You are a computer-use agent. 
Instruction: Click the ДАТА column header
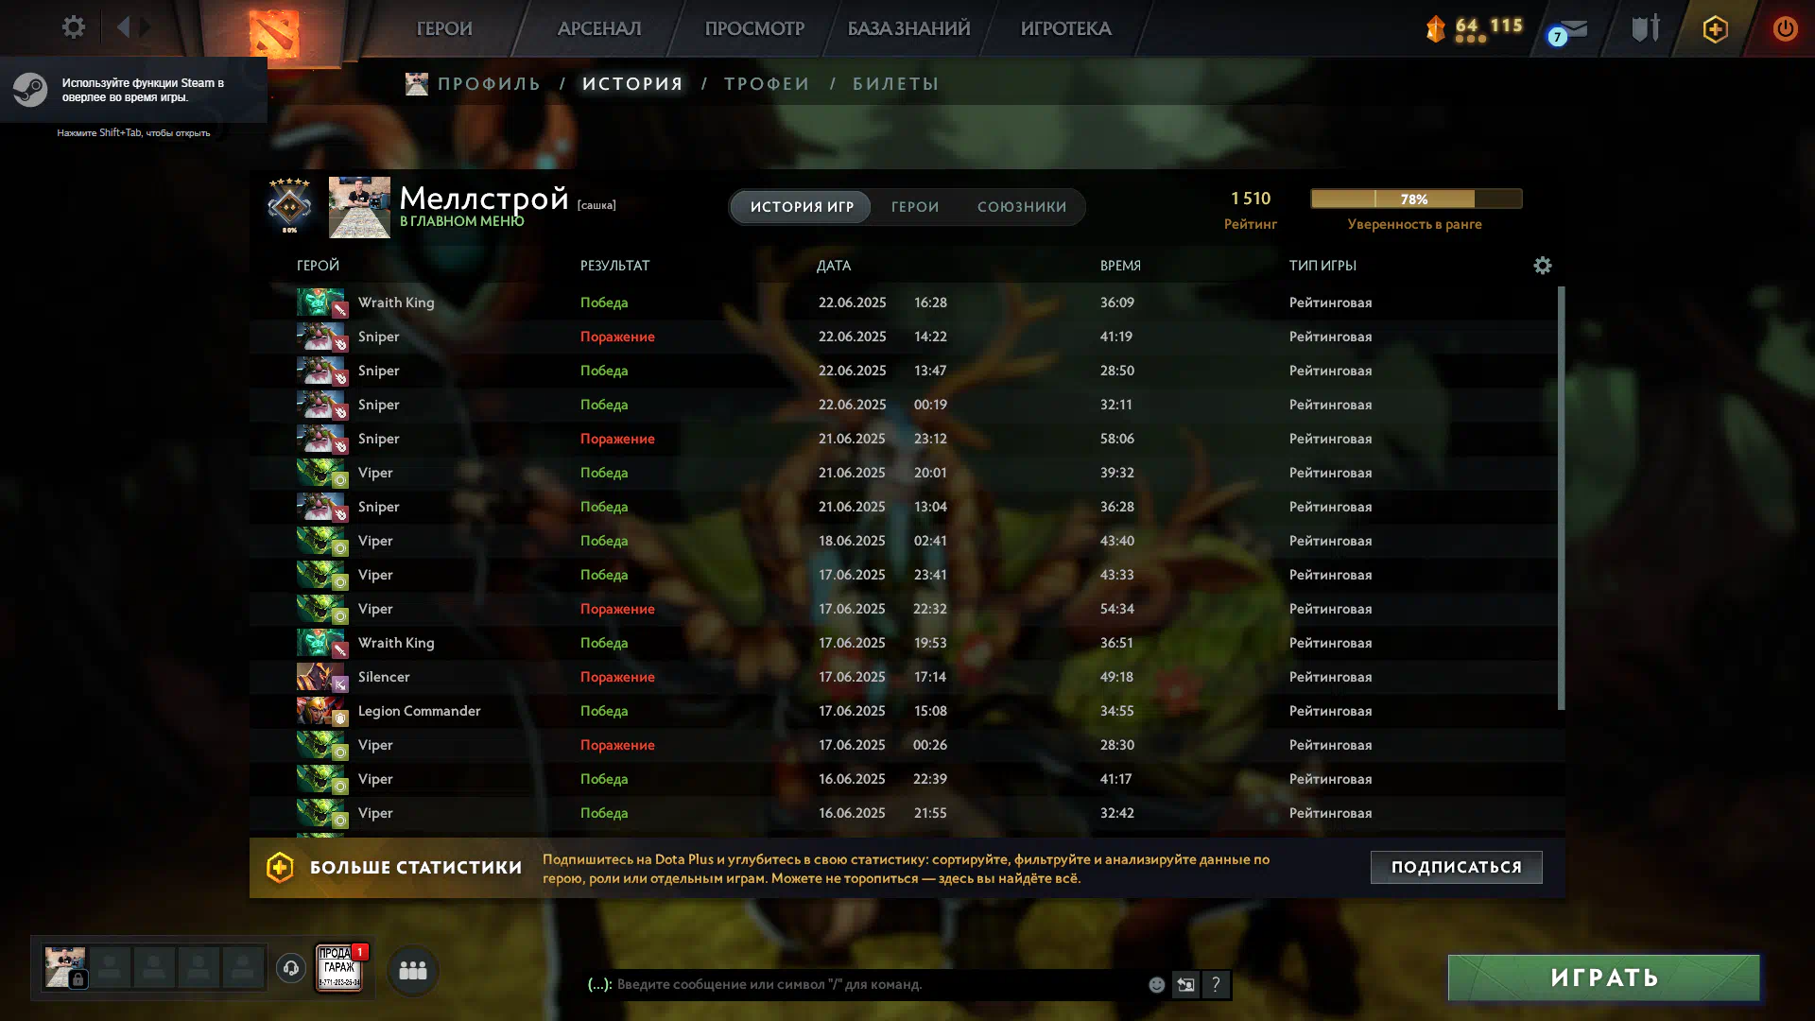834,266
